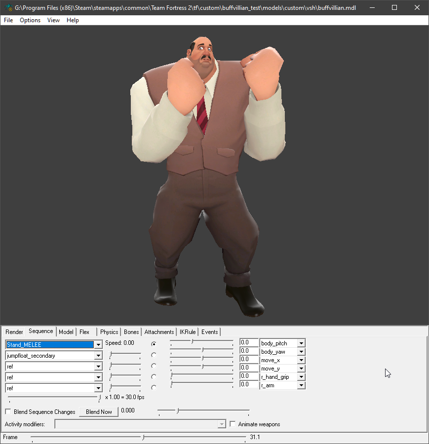Expand the jumpfloat_secondary sequence dropdown
Viewport: 429px width, 444px height.
[x=98, y=356]
